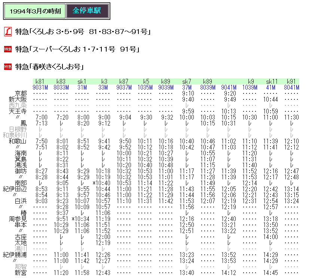The width and height of the screenshot is (318, 278).
Task: Click the greyed station 那智
Action: click(x=21, y=267)
